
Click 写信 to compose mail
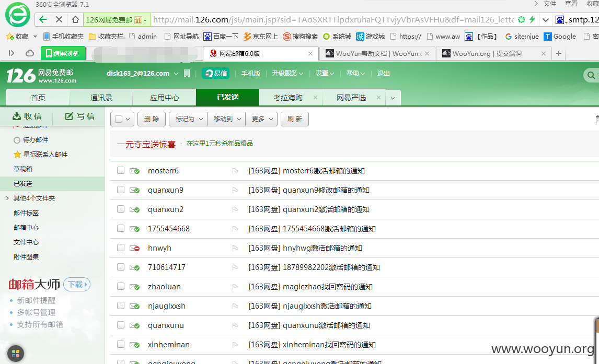click(x=79, y=116)
